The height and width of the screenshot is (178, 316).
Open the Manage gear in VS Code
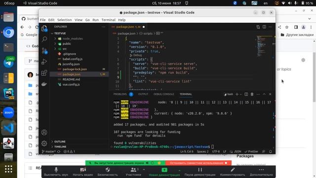pyautogui.click(x=44, y=143)
